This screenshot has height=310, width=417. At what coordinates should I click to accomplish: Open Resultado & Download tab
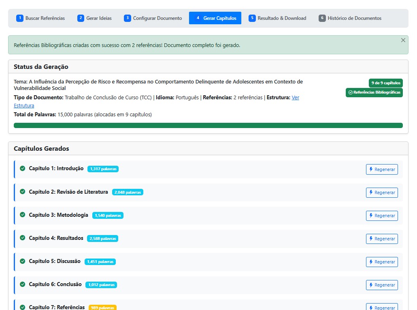pos(277,18)
